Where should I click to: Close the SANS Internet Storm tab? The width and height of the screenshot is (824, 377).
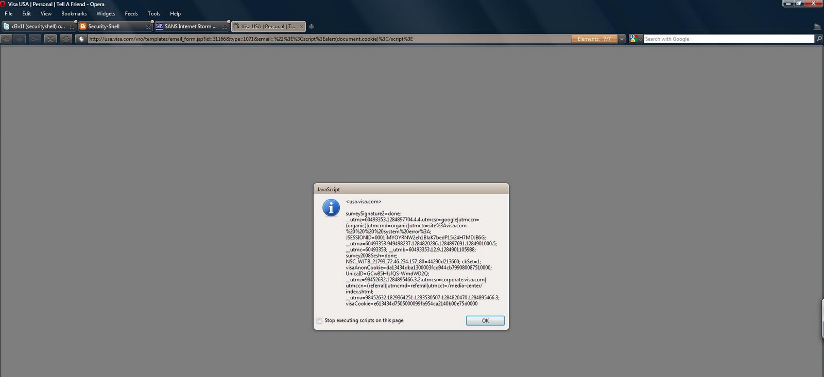[x=225, y=27]
